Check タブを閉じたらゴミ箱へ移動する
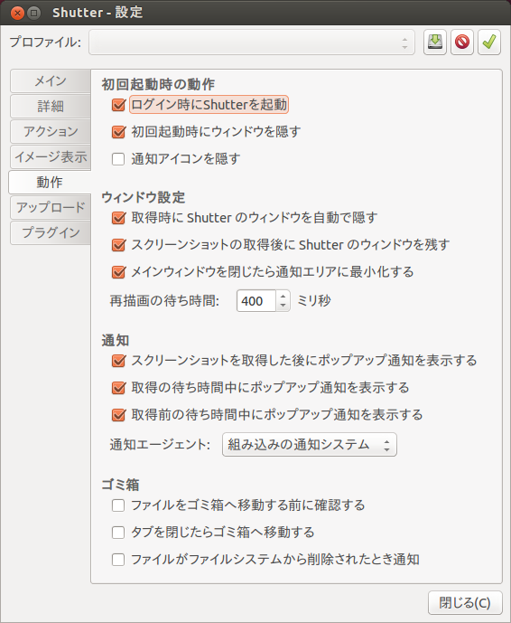The height and width of the screenshot is (623, 511). [x=118, y=533]
